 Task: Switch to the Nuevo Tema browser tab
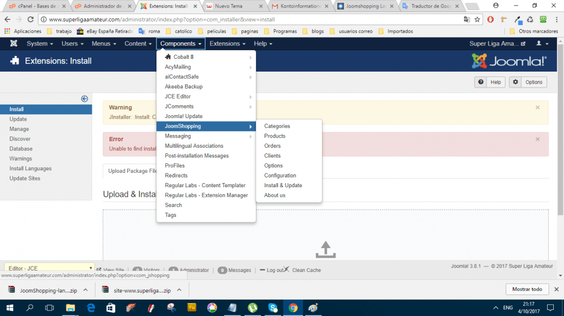pos(234,6)
